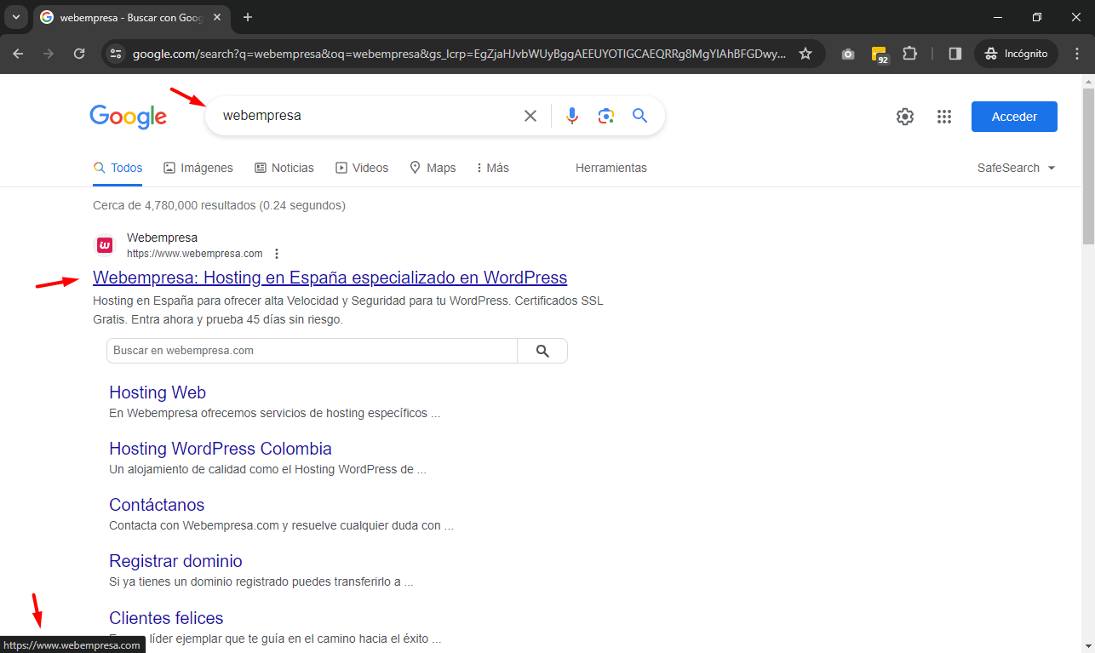
Task: Click the sitelinks search magnifier button
Action: [x=542, y=351]
